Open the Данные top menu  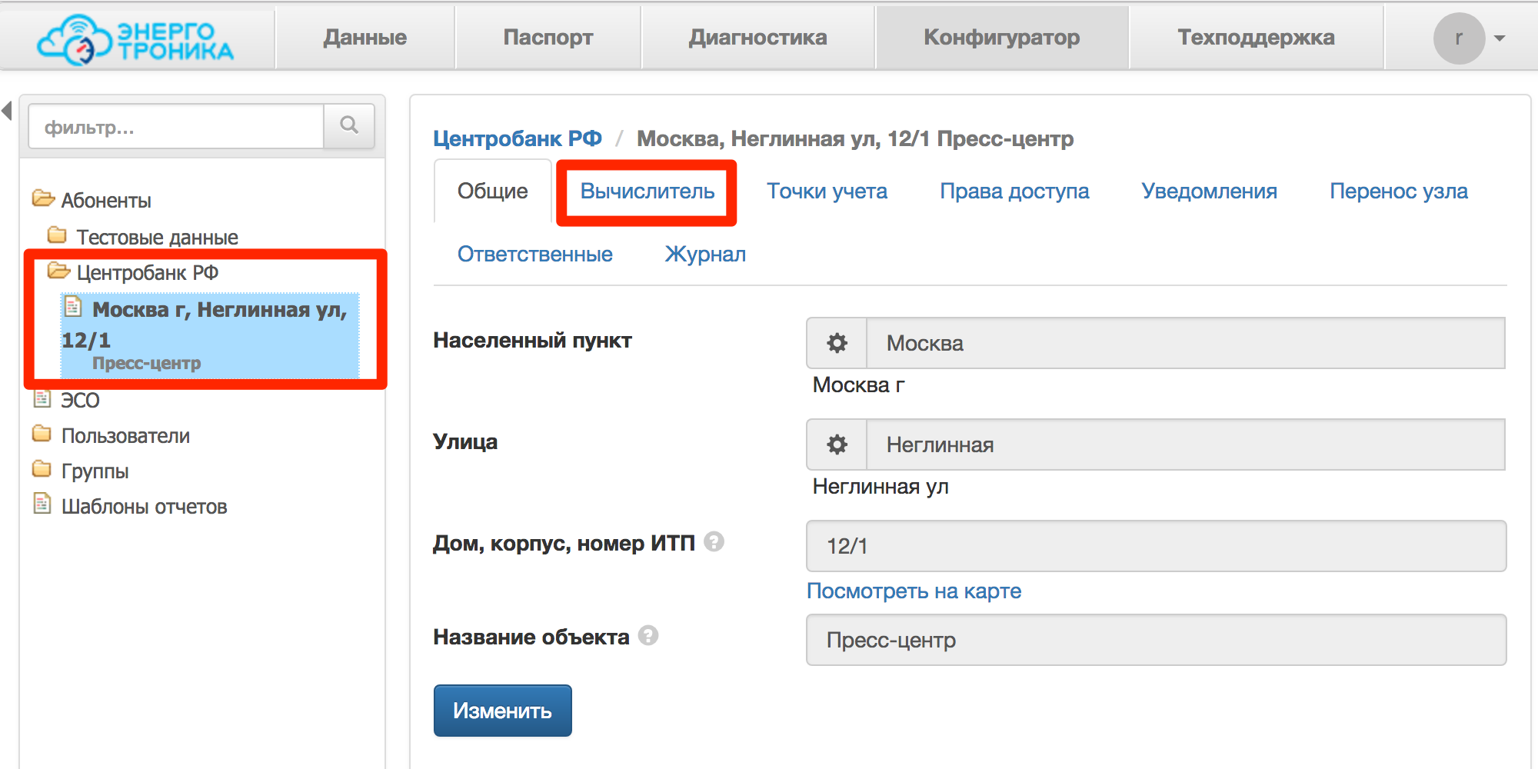point(365,37)
